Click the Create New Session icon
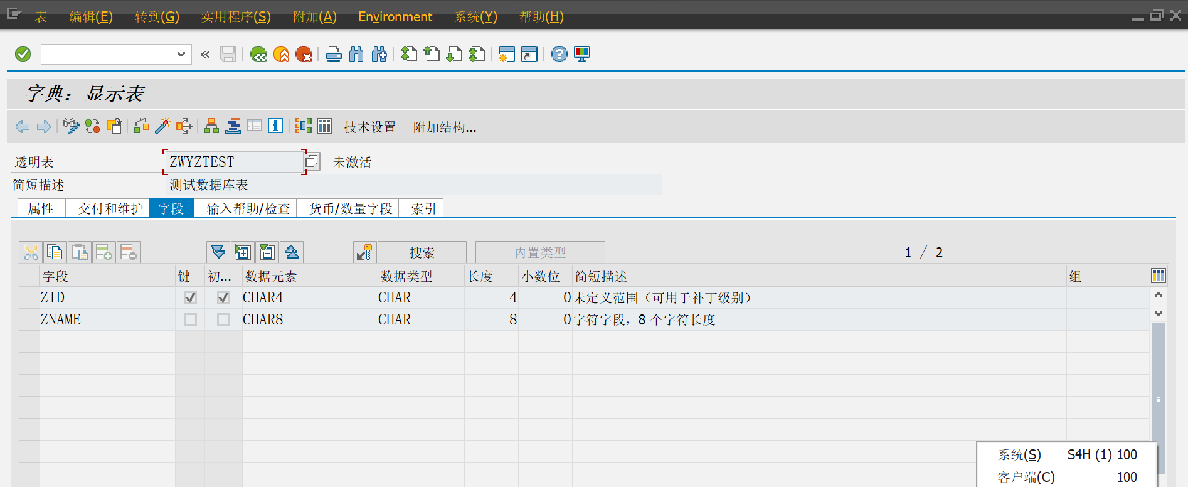 click(506, 55)
